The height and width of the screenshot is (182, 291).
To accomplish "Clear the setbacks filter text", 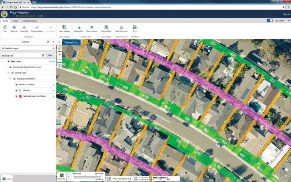I will [43, 55].
